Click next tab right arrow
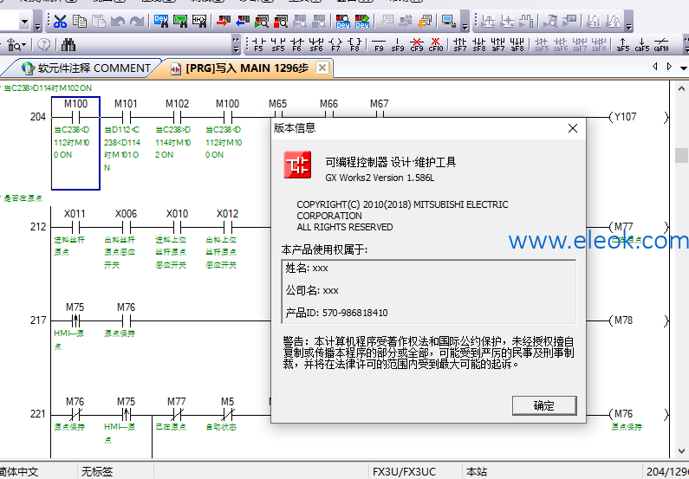The height and width of the screenshot is (479, 689). pyautogui.click(x=669, y=67)
